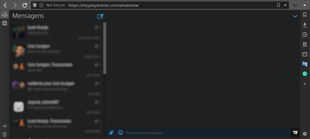Open the History panel clock icon
Viewport: 310px width, 139px height.
(x=305, y=35)
